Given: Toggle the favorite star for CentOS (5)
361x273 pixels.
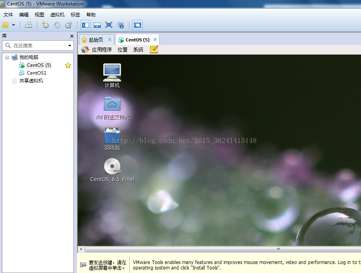Looking at the screenshot, I should 68,65.
